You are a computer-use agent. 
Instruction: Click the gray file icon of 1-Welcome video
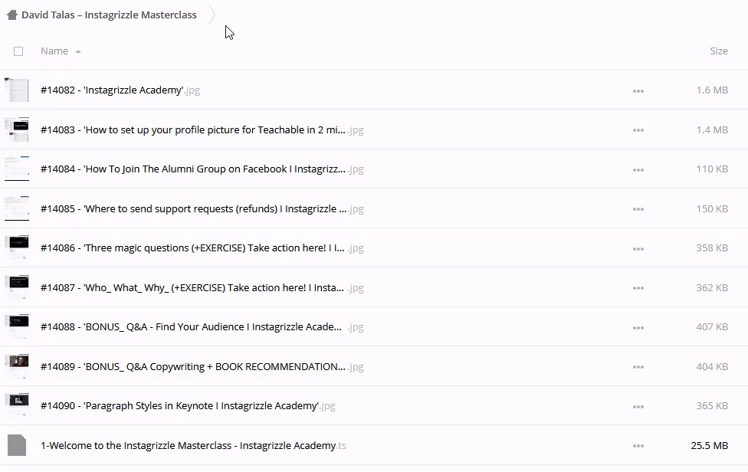tap(17, 445)
